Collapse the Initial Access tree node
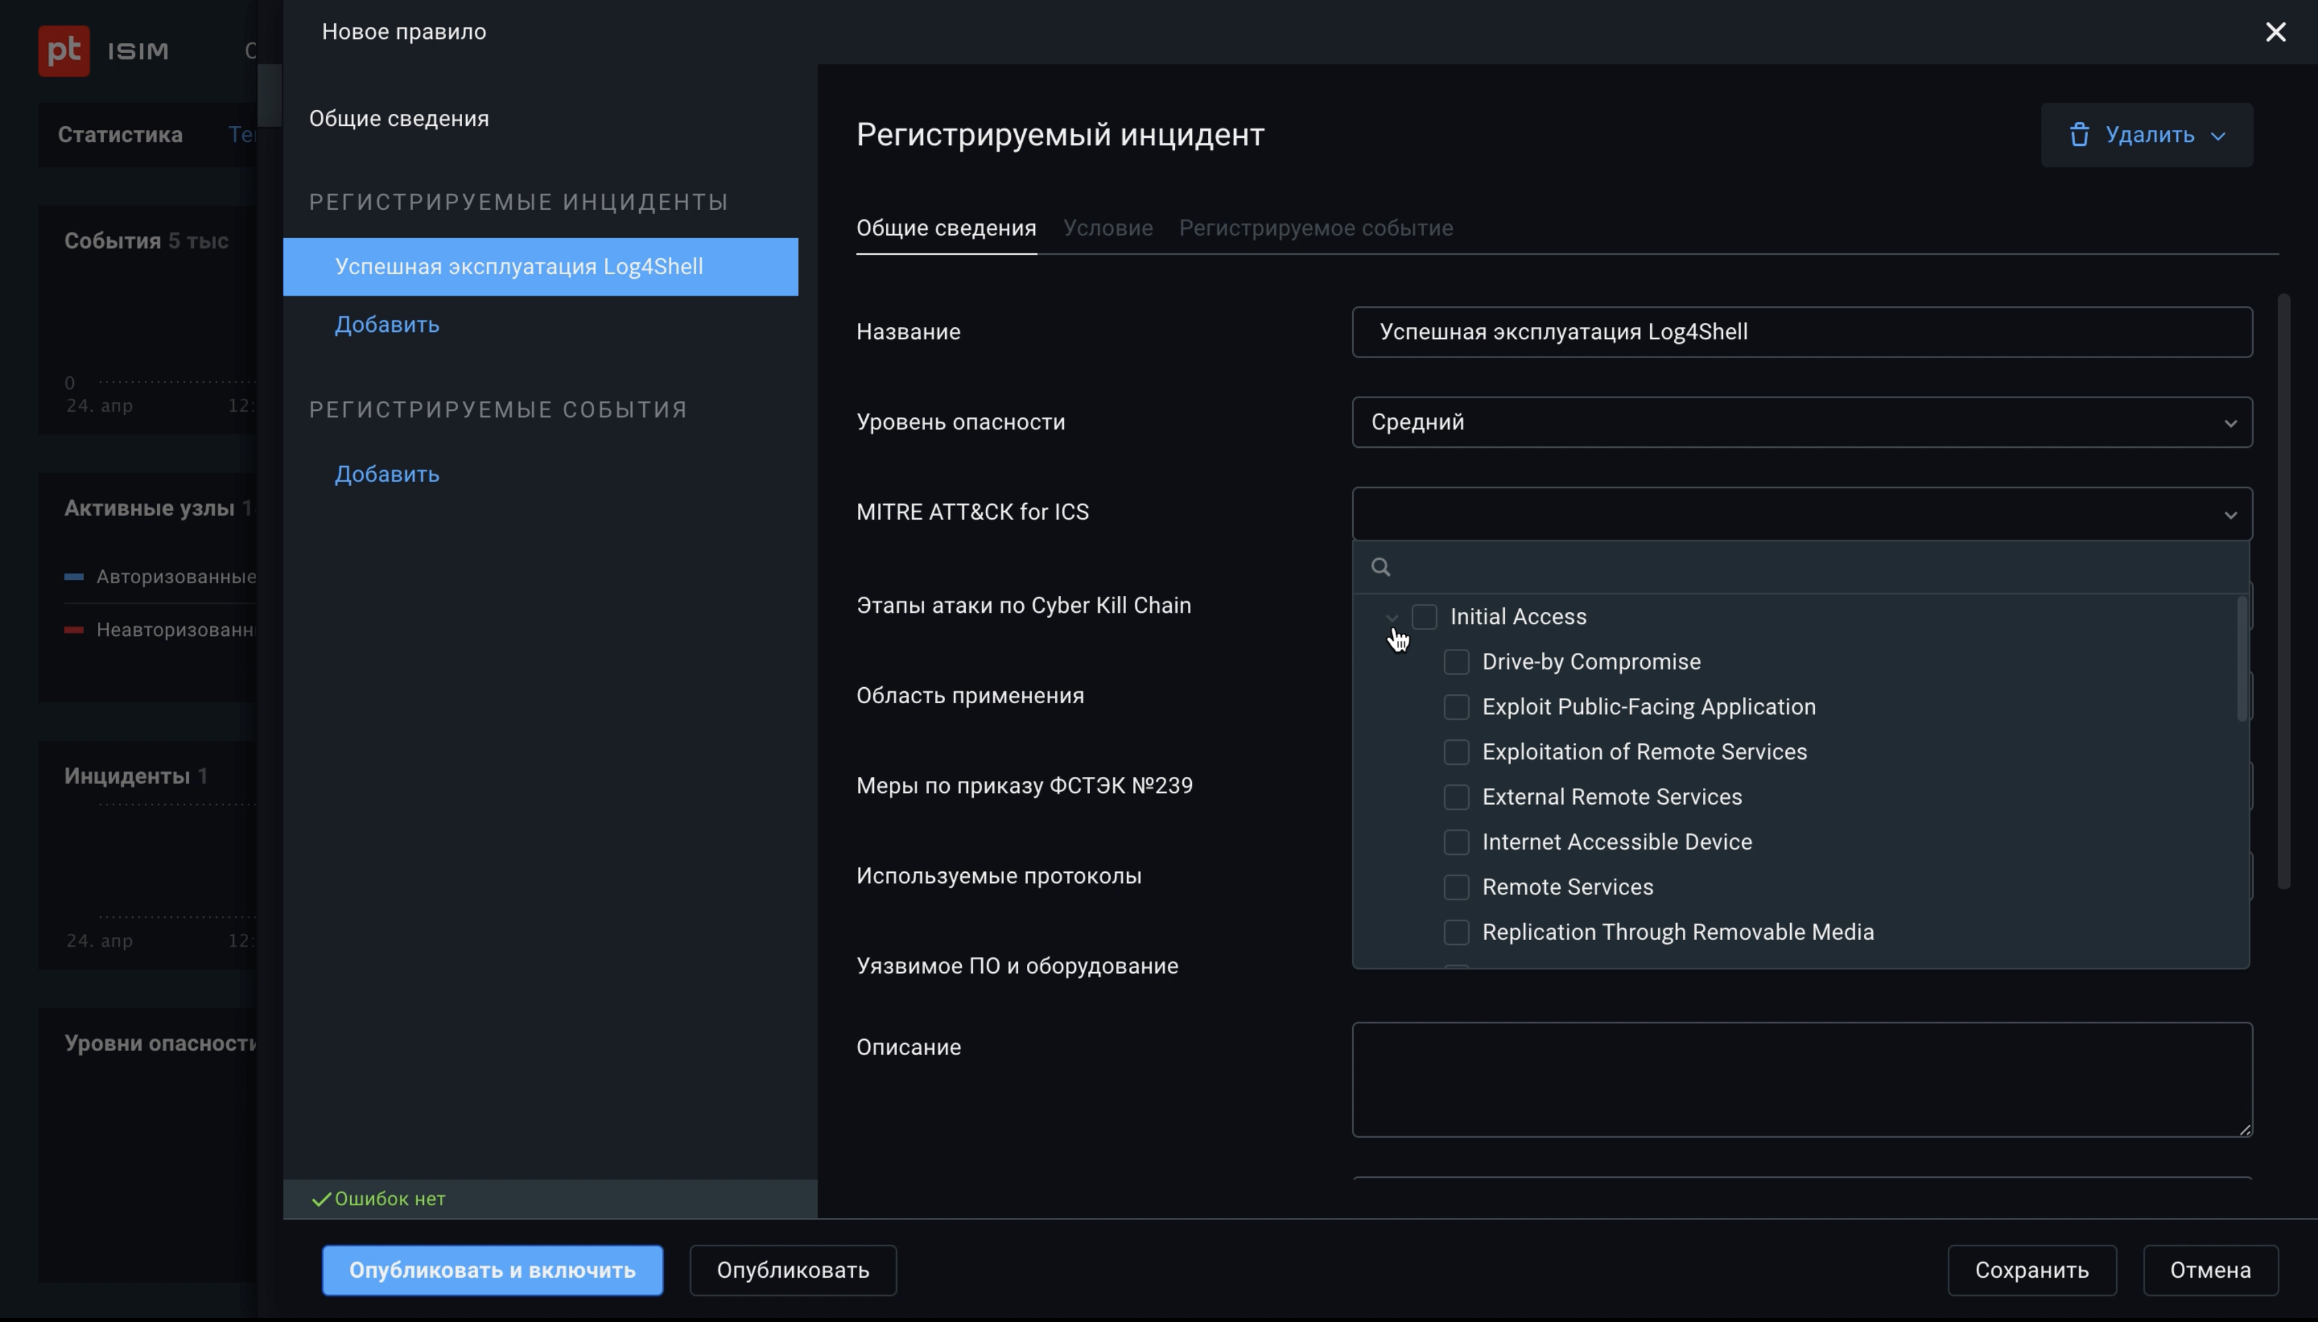Screen dimensions: 2318x1322 pyautogui.click(x=1392, y=617)
